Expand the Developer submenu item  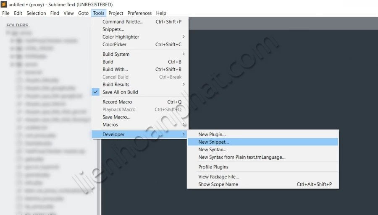140,135
